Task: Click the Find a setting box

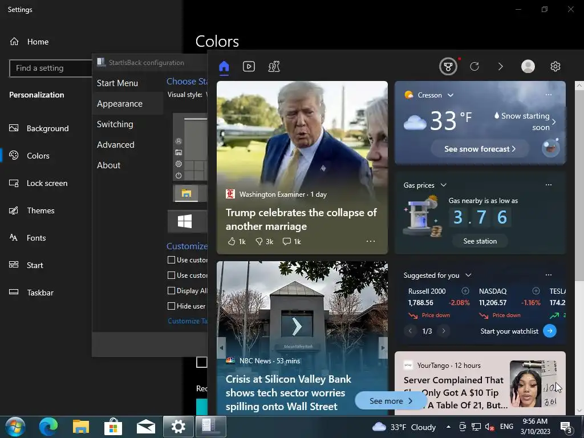Action: [x=51, y=68]
